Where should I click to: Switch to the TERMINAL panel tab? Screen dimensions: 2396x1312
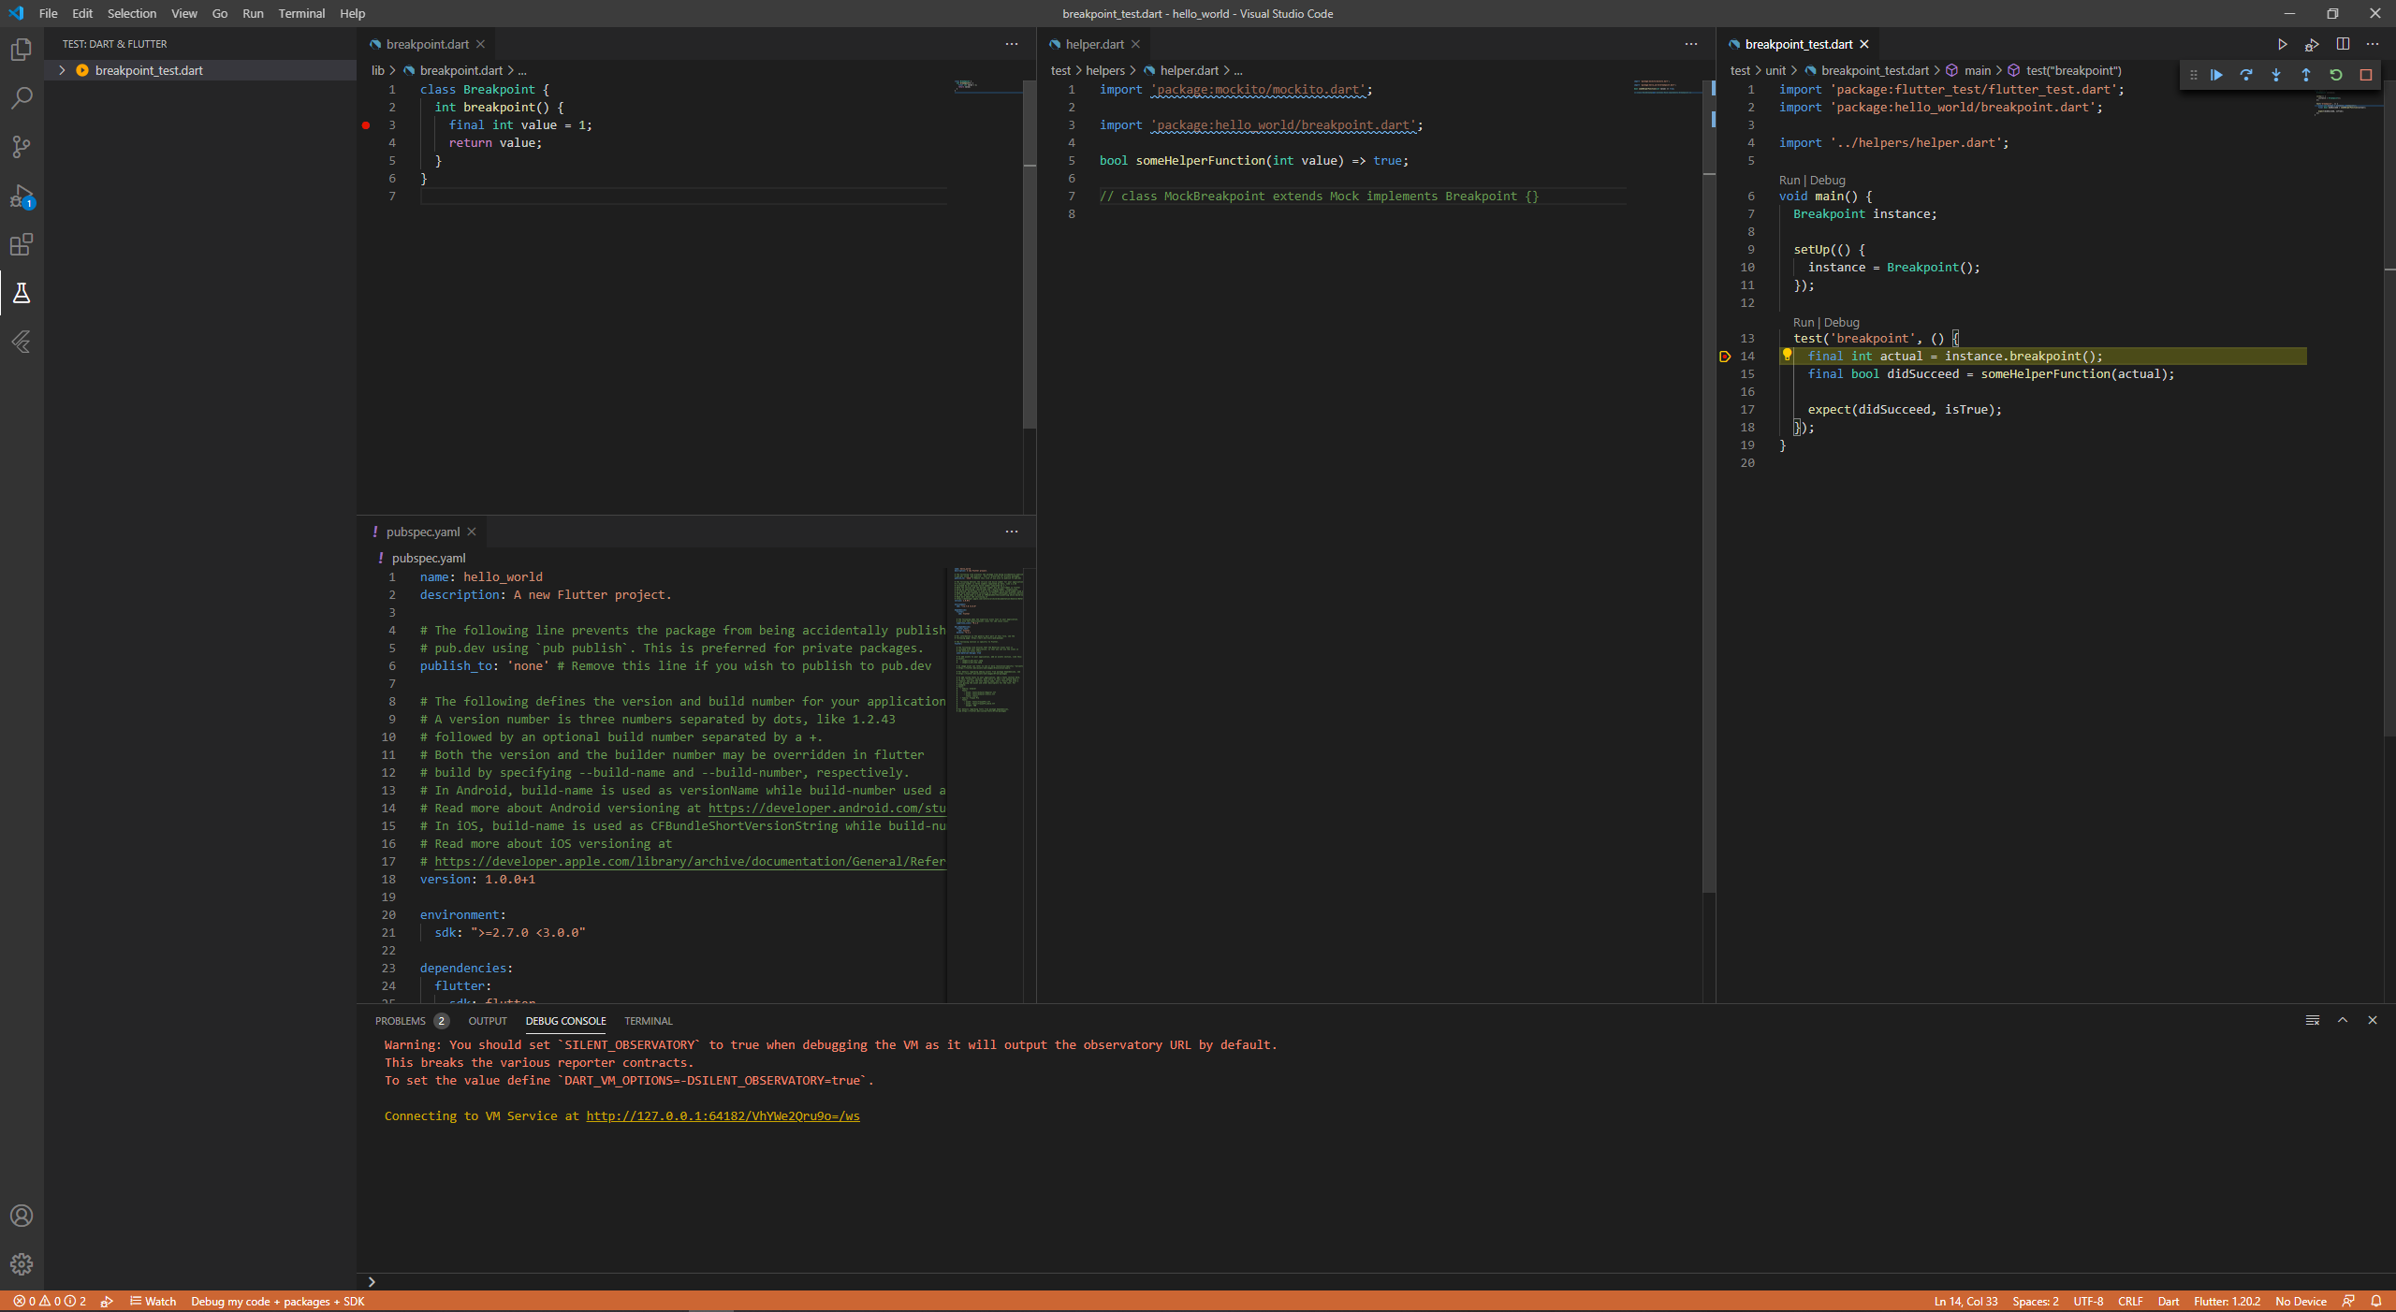click(x=648, y=1021)
